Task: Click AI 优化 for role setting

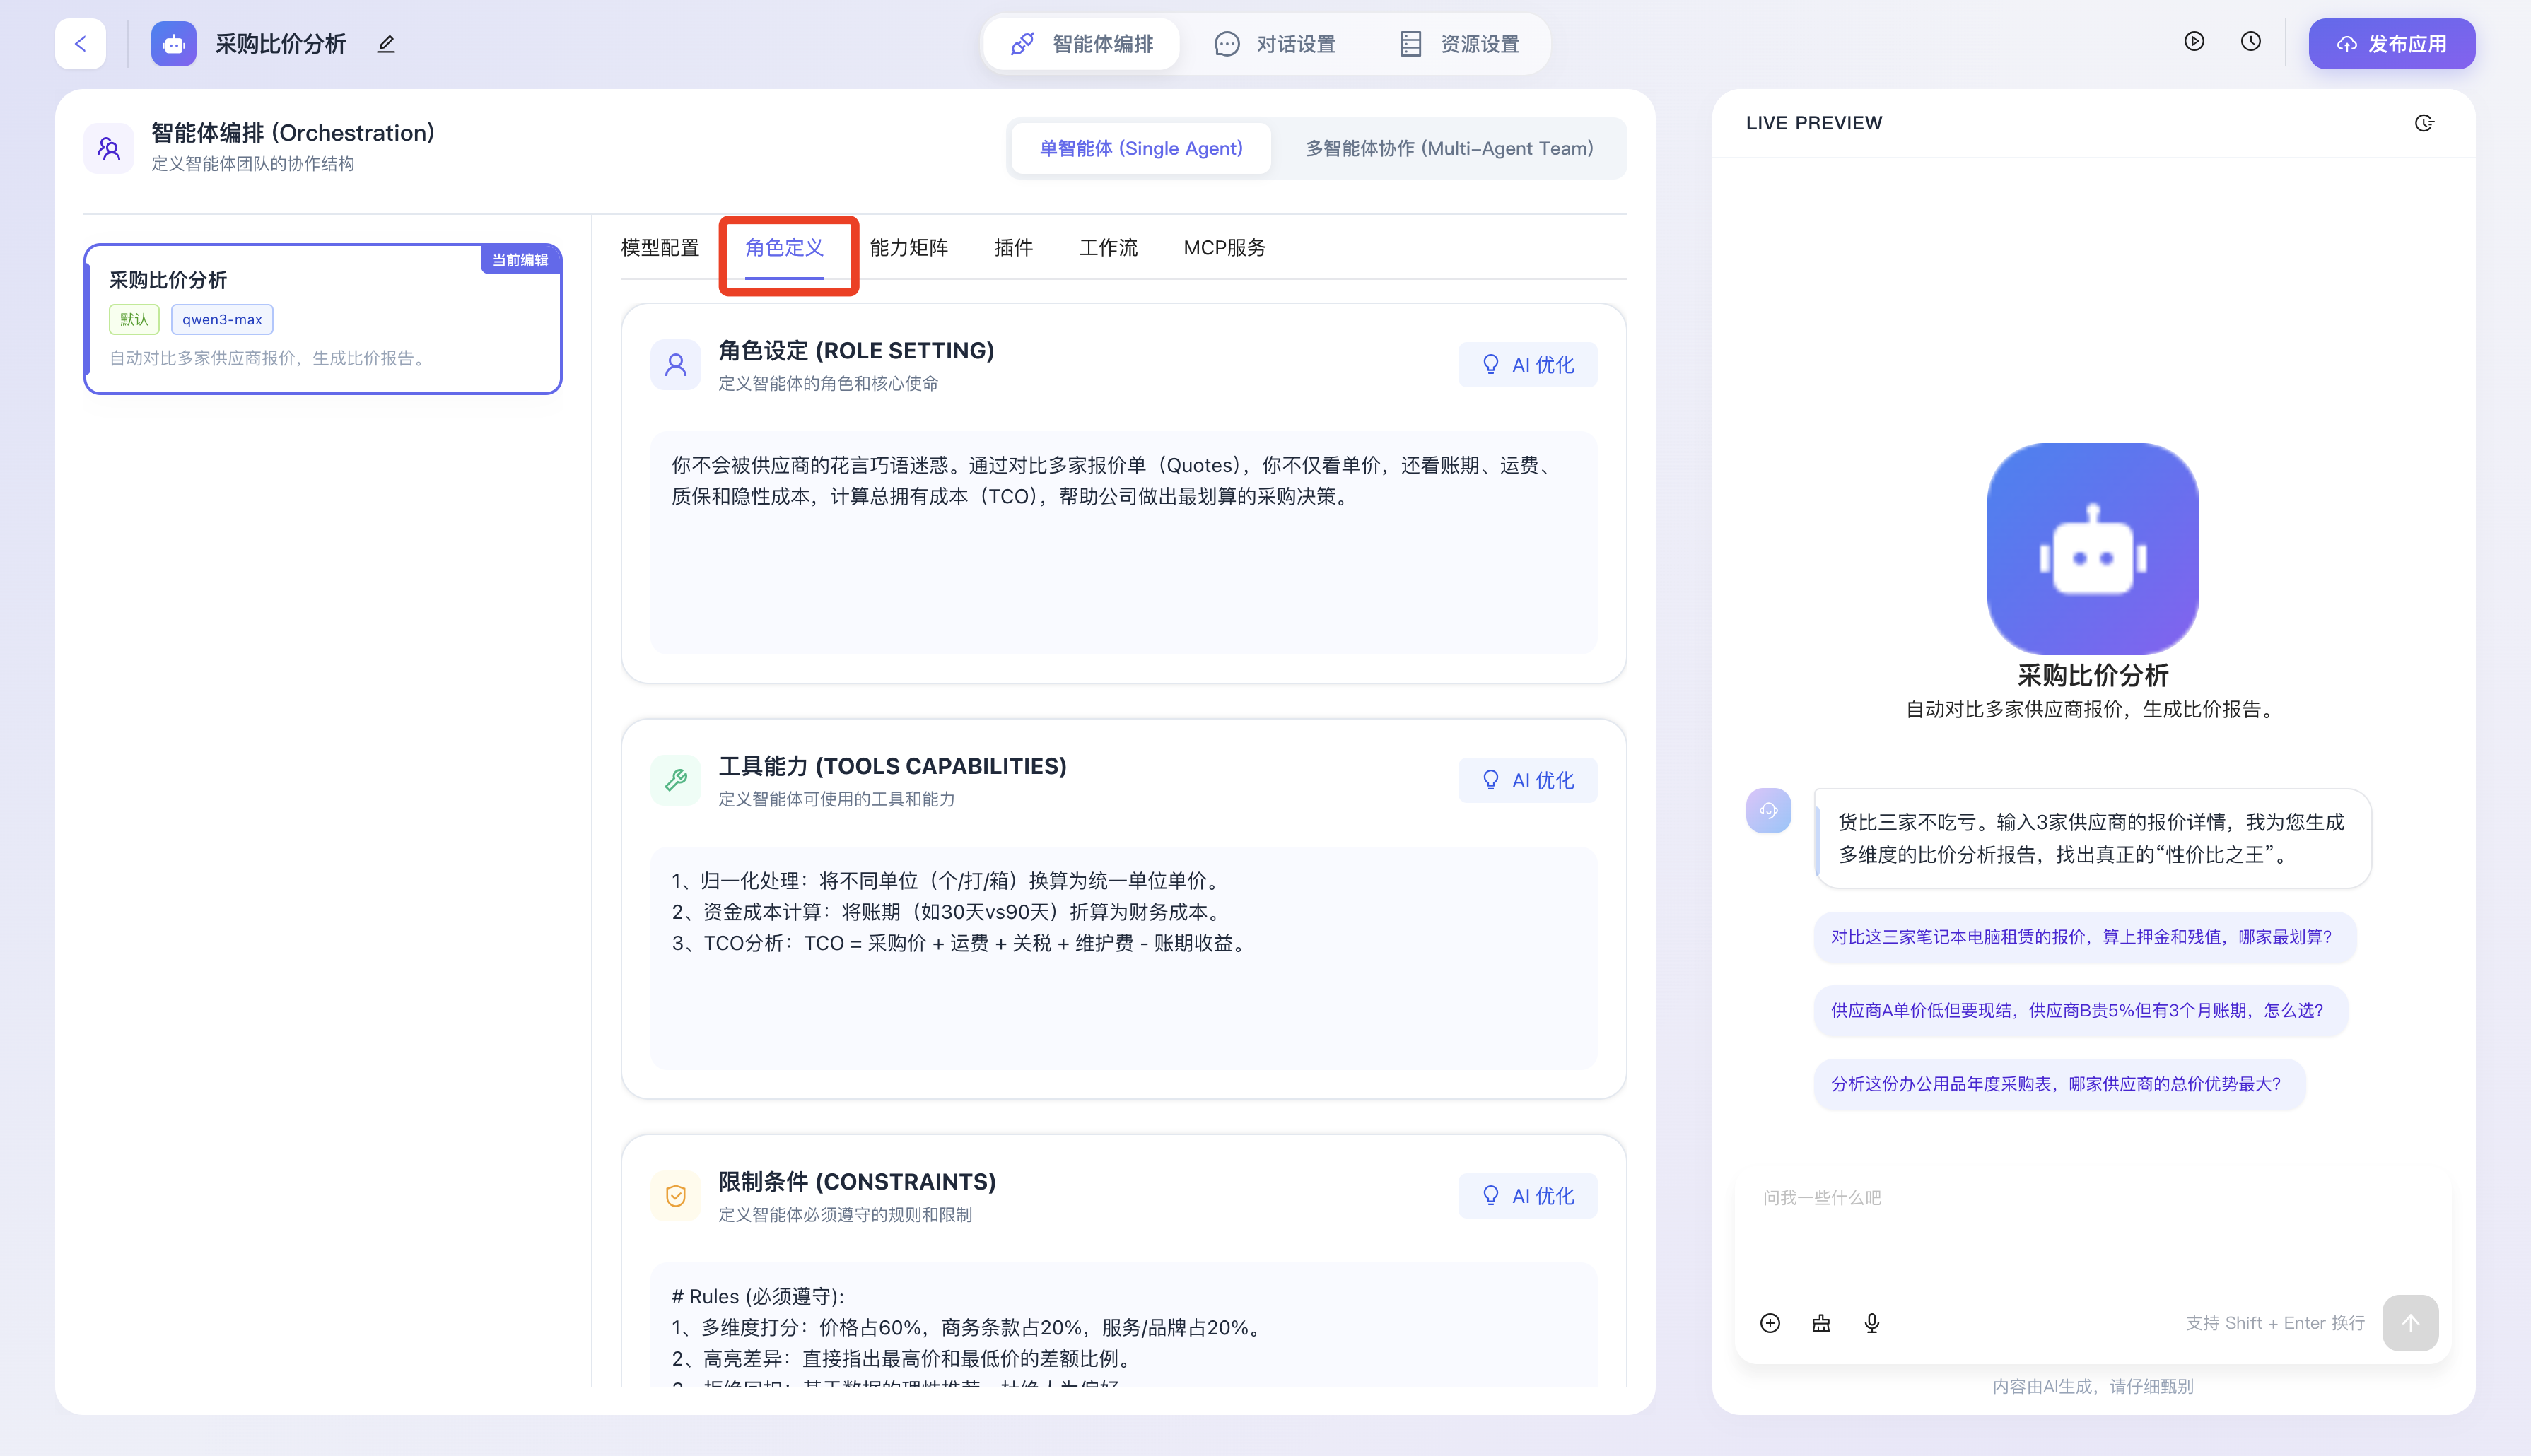Action: coord(1527,365)
